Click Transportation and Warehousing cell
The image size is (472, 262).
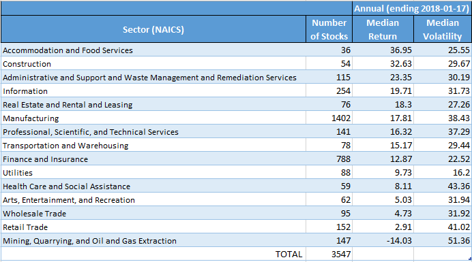[153, 146]
